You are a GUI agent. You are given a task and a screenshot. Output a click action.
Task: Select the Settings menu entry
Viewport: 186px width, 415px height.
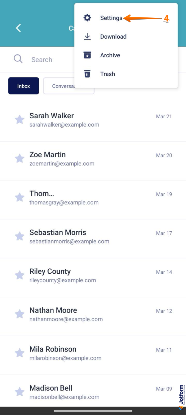click(111, 18)
